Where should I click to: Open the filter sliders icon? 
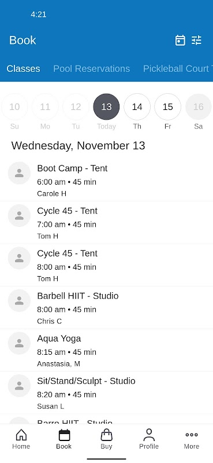[196, 40]
